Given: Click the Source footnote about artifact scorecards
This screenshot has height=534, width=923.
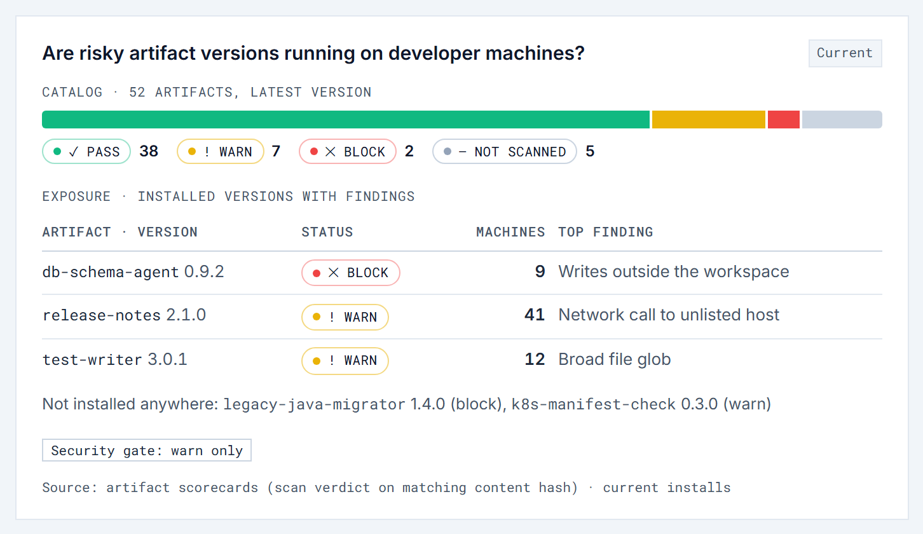Looking at the screenshot, I should [386, 488].
